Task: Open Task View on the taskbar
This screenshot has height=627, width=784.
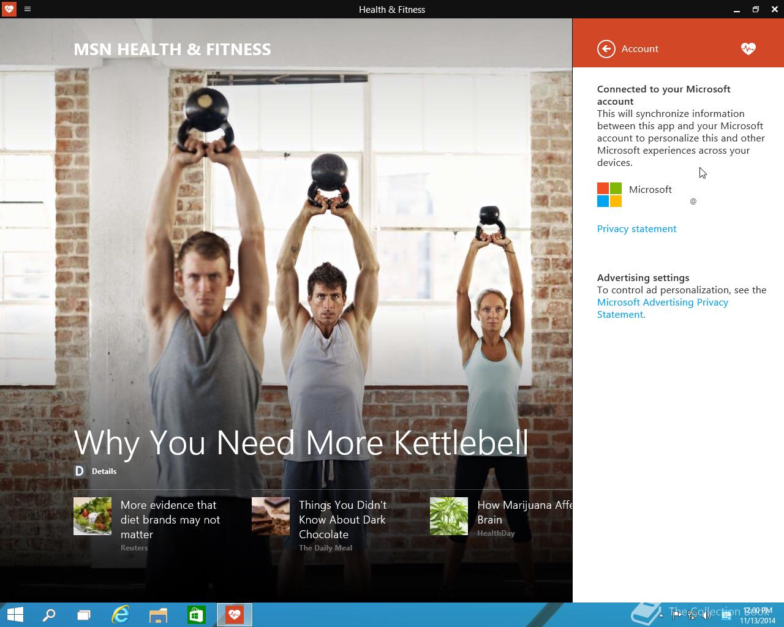Action: (x=84, y=615)
